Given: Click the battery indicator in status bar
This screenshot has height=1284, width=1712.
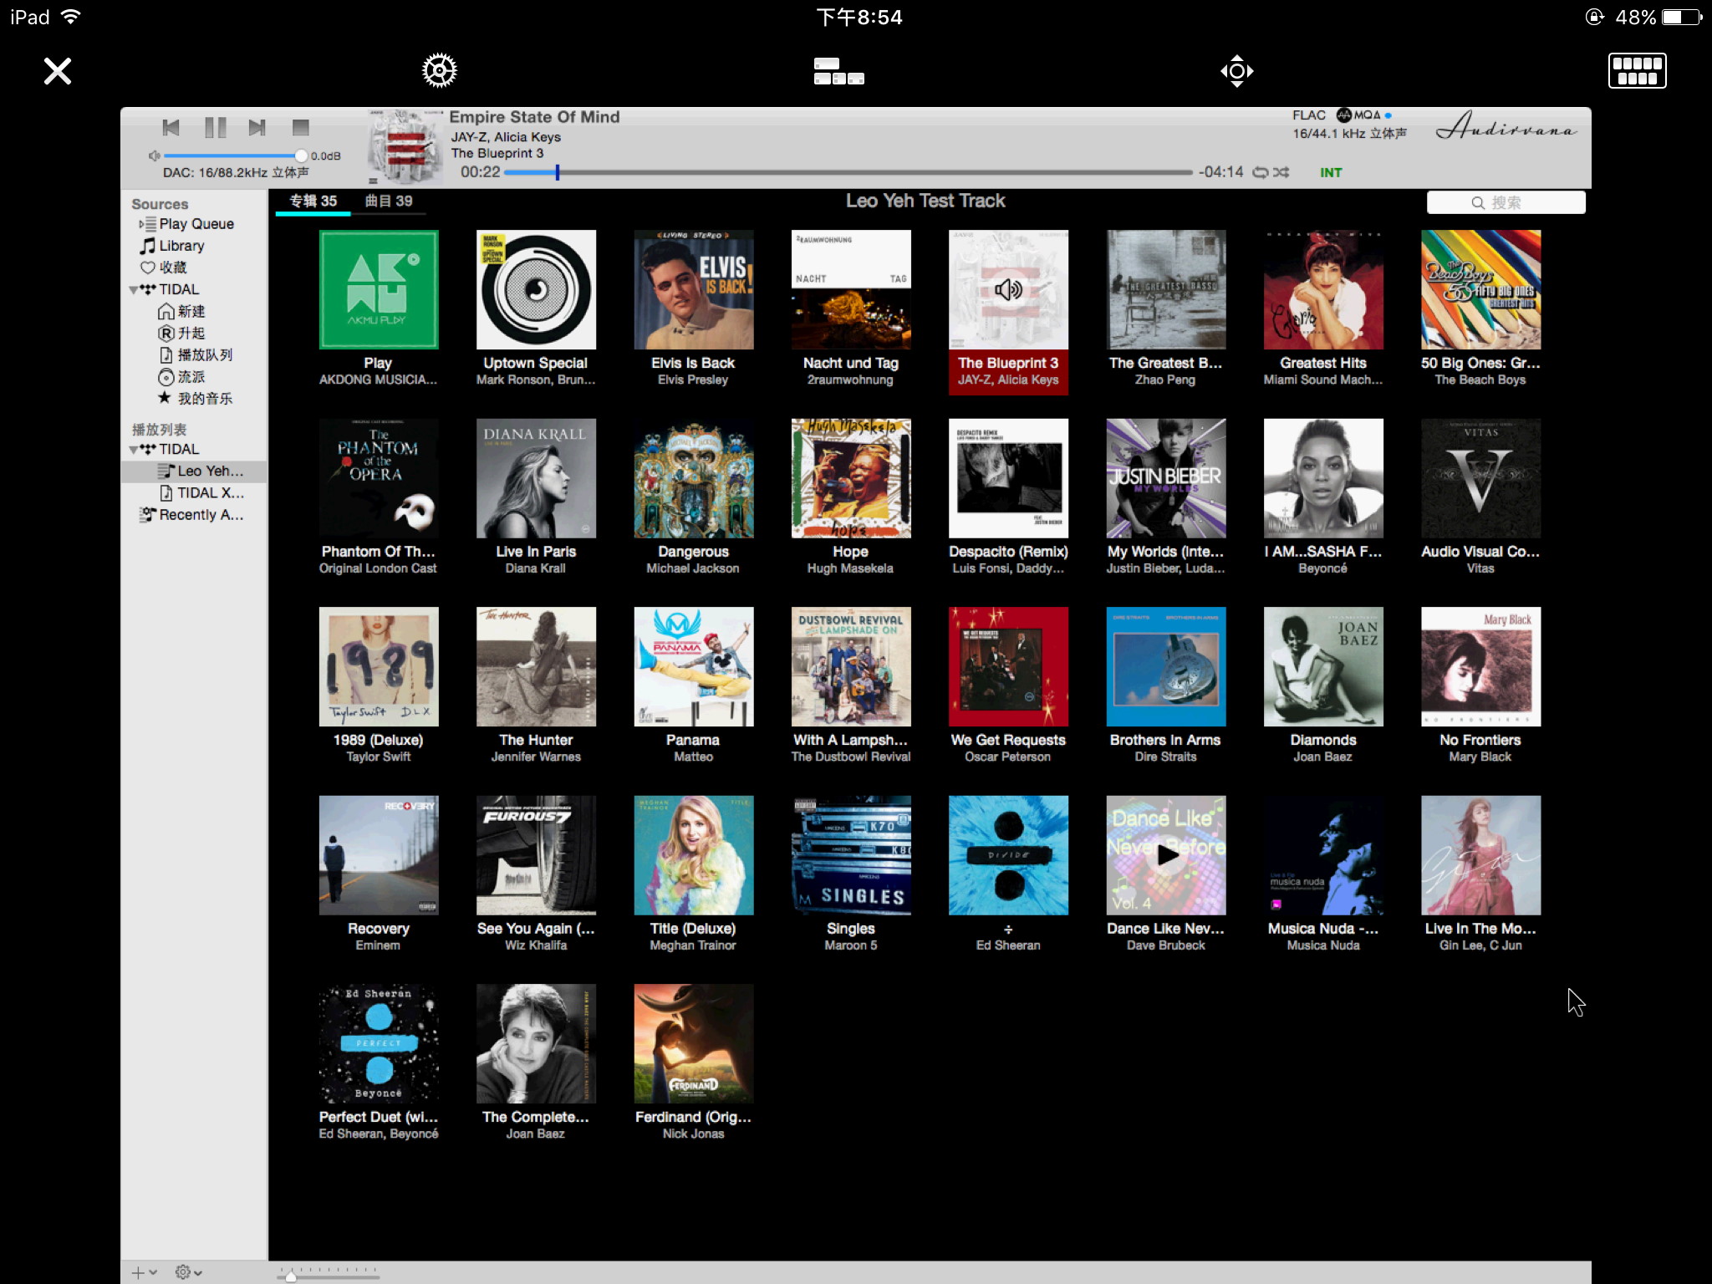Looking at the screenshot, I should click(x=1681, y=17).
